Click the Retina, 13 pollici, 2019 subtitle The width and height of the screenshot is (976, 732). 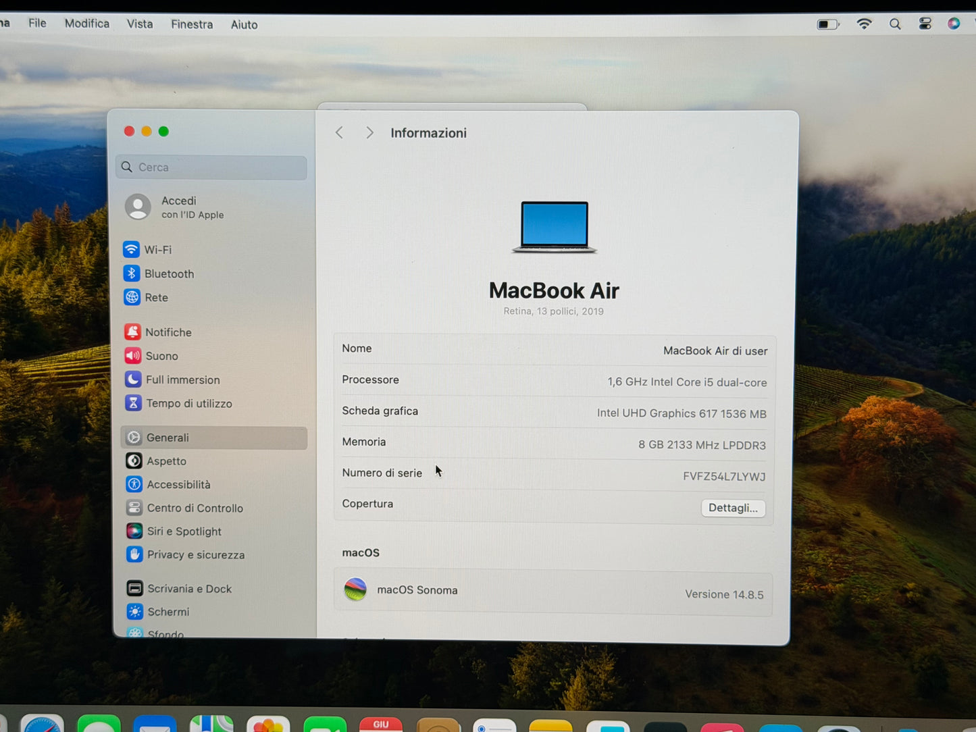coord(554,311)
